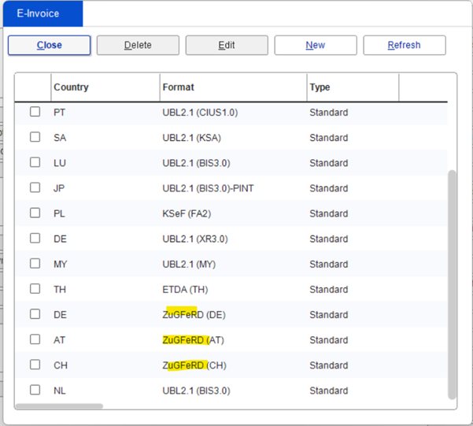
Task: Click the horizontal scrollbar at bottom
Action: point(59,406)
